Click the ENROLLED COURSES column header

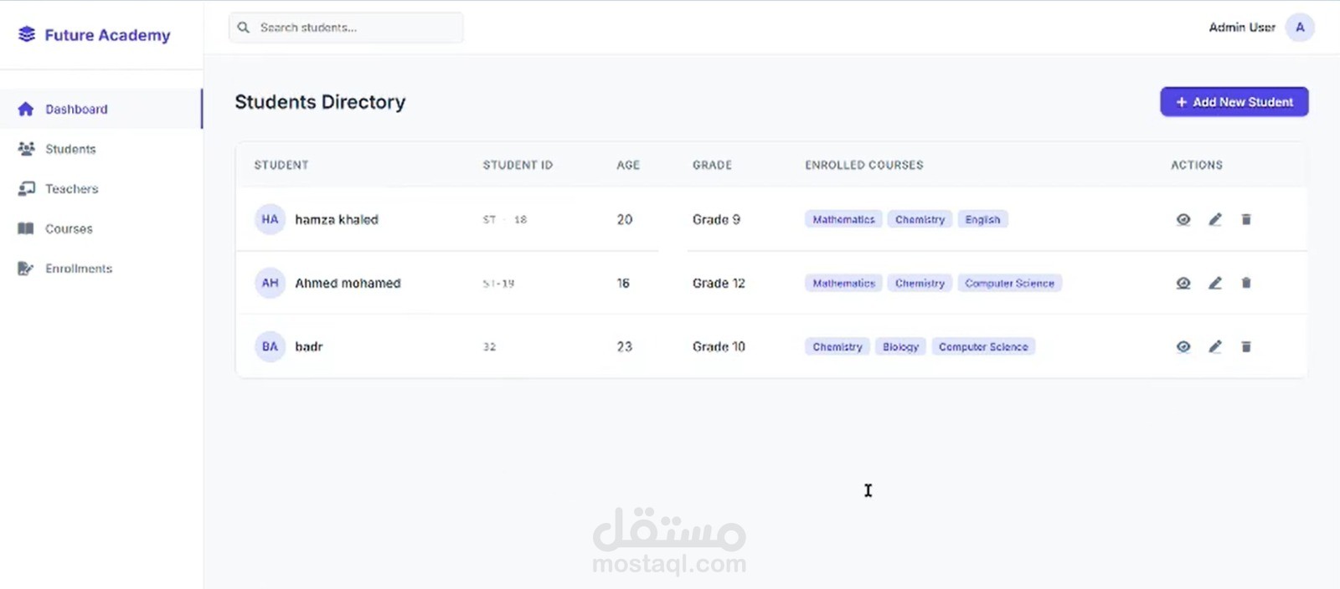coord(864,165)
